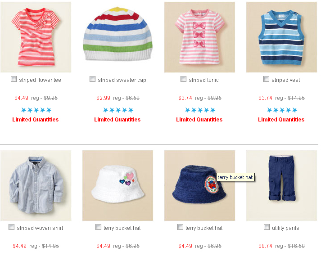Click the striped vest star rating
The width and height of the screenshot is (321, 256).
tap(282, 110)
